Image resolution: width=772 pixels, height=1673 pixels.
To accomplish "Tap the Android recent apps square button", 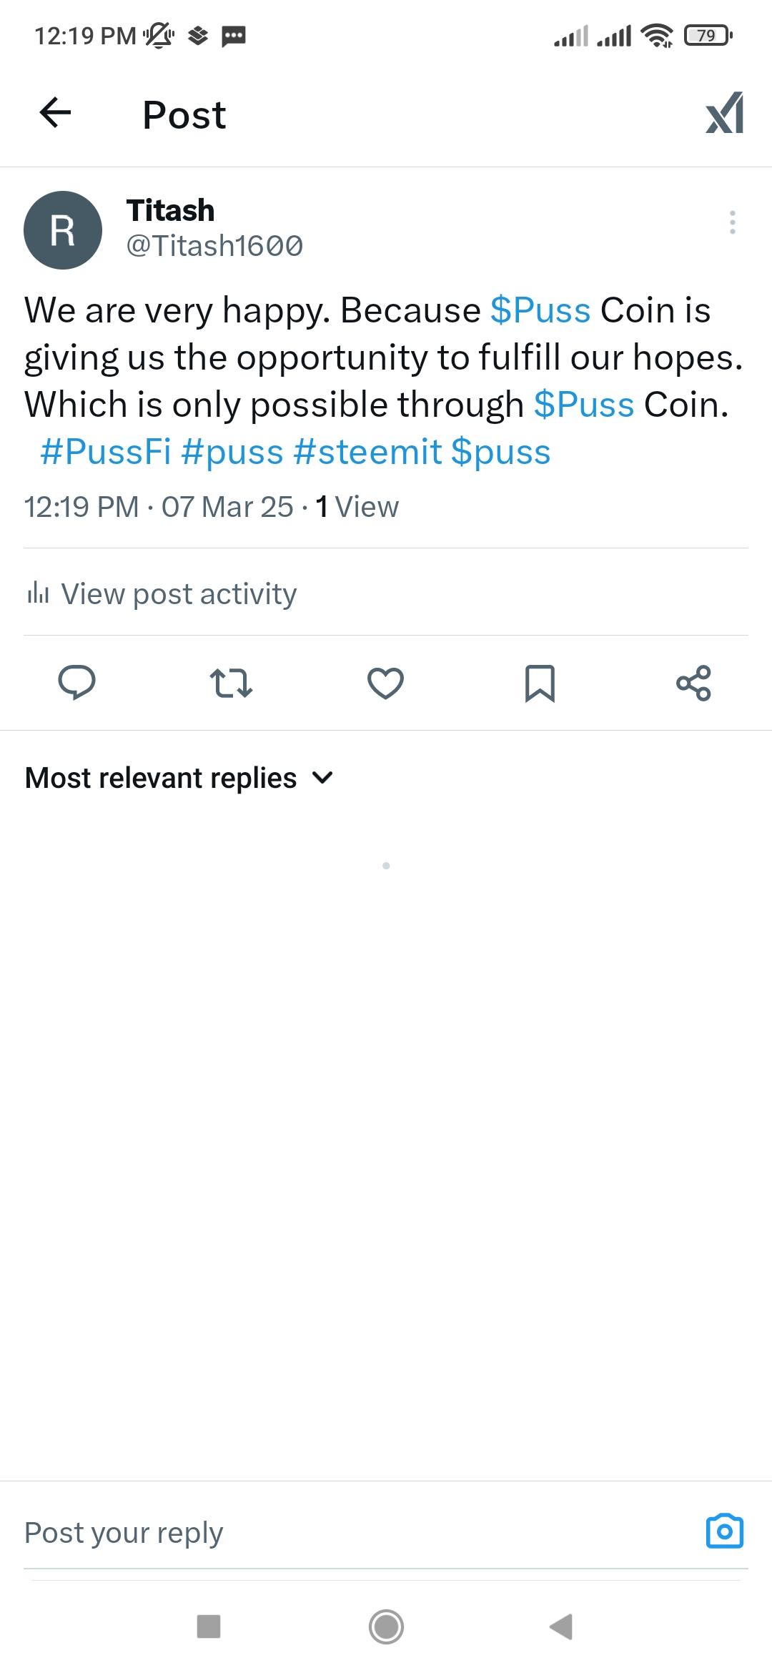I will click(x=209, y=1627).
